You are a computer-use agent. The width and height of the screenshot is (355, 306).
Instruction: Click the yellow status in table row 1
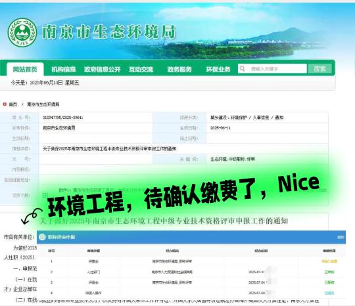point(329,261)
